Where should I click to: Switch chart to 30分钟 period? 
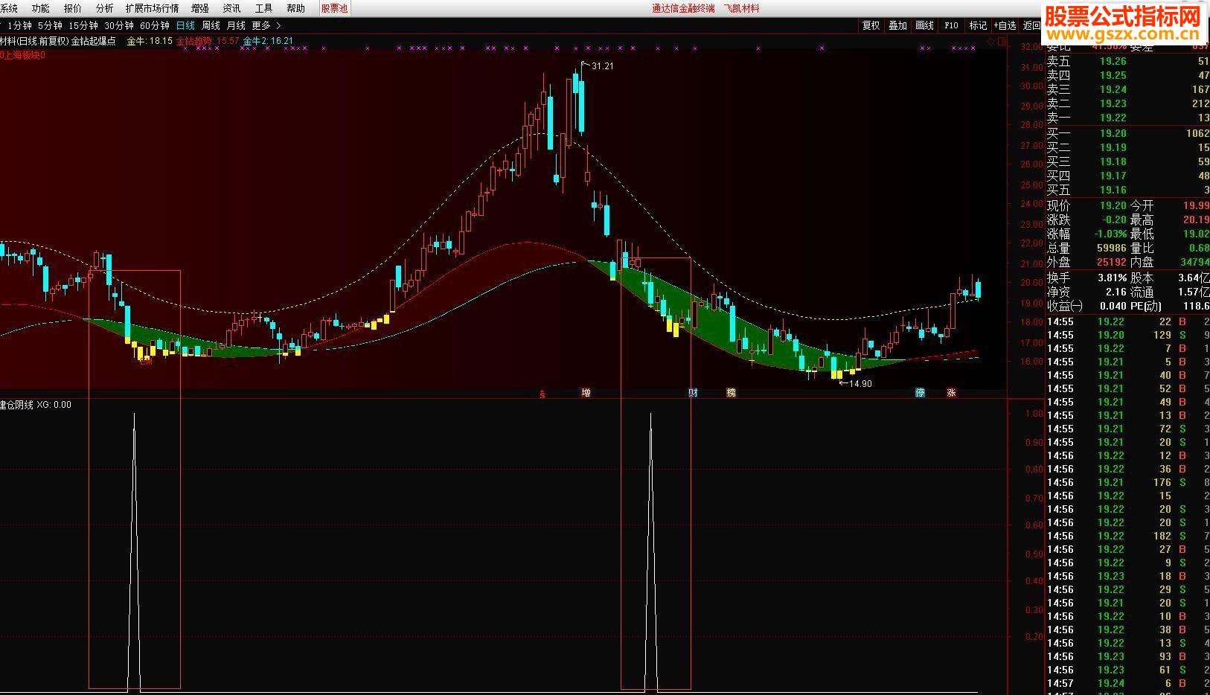(x=119, y=25)
